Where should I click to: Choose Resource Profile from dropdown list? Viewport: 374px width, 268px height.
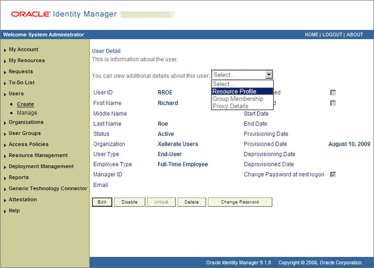[242, 91]
